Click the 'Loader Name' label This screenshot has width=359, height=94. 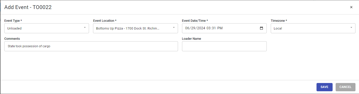192,39
